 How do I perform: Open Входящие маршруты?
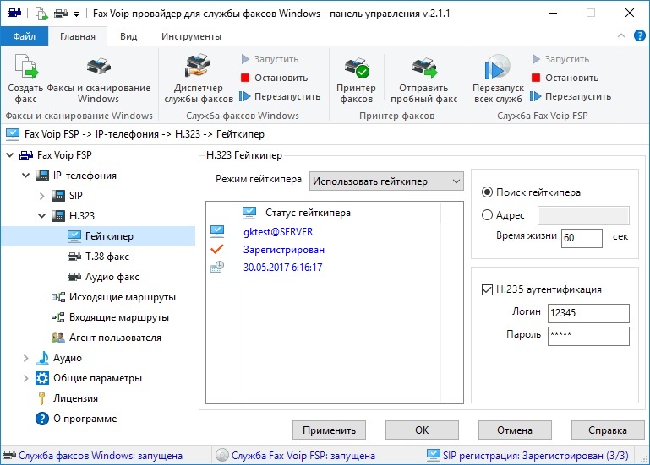tap(119, 317)
